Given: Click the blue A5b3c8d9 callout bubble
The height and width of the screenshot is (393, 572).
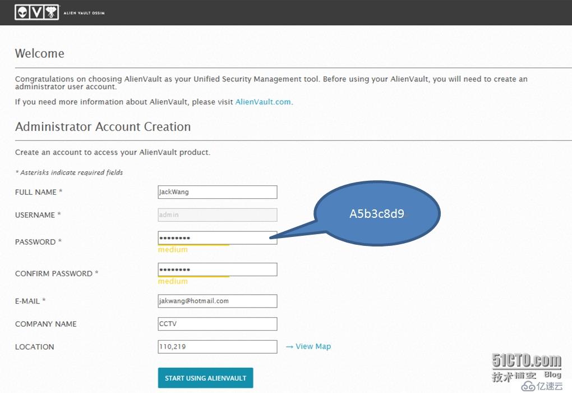Looking at the screenshot, I should point(377,213).
